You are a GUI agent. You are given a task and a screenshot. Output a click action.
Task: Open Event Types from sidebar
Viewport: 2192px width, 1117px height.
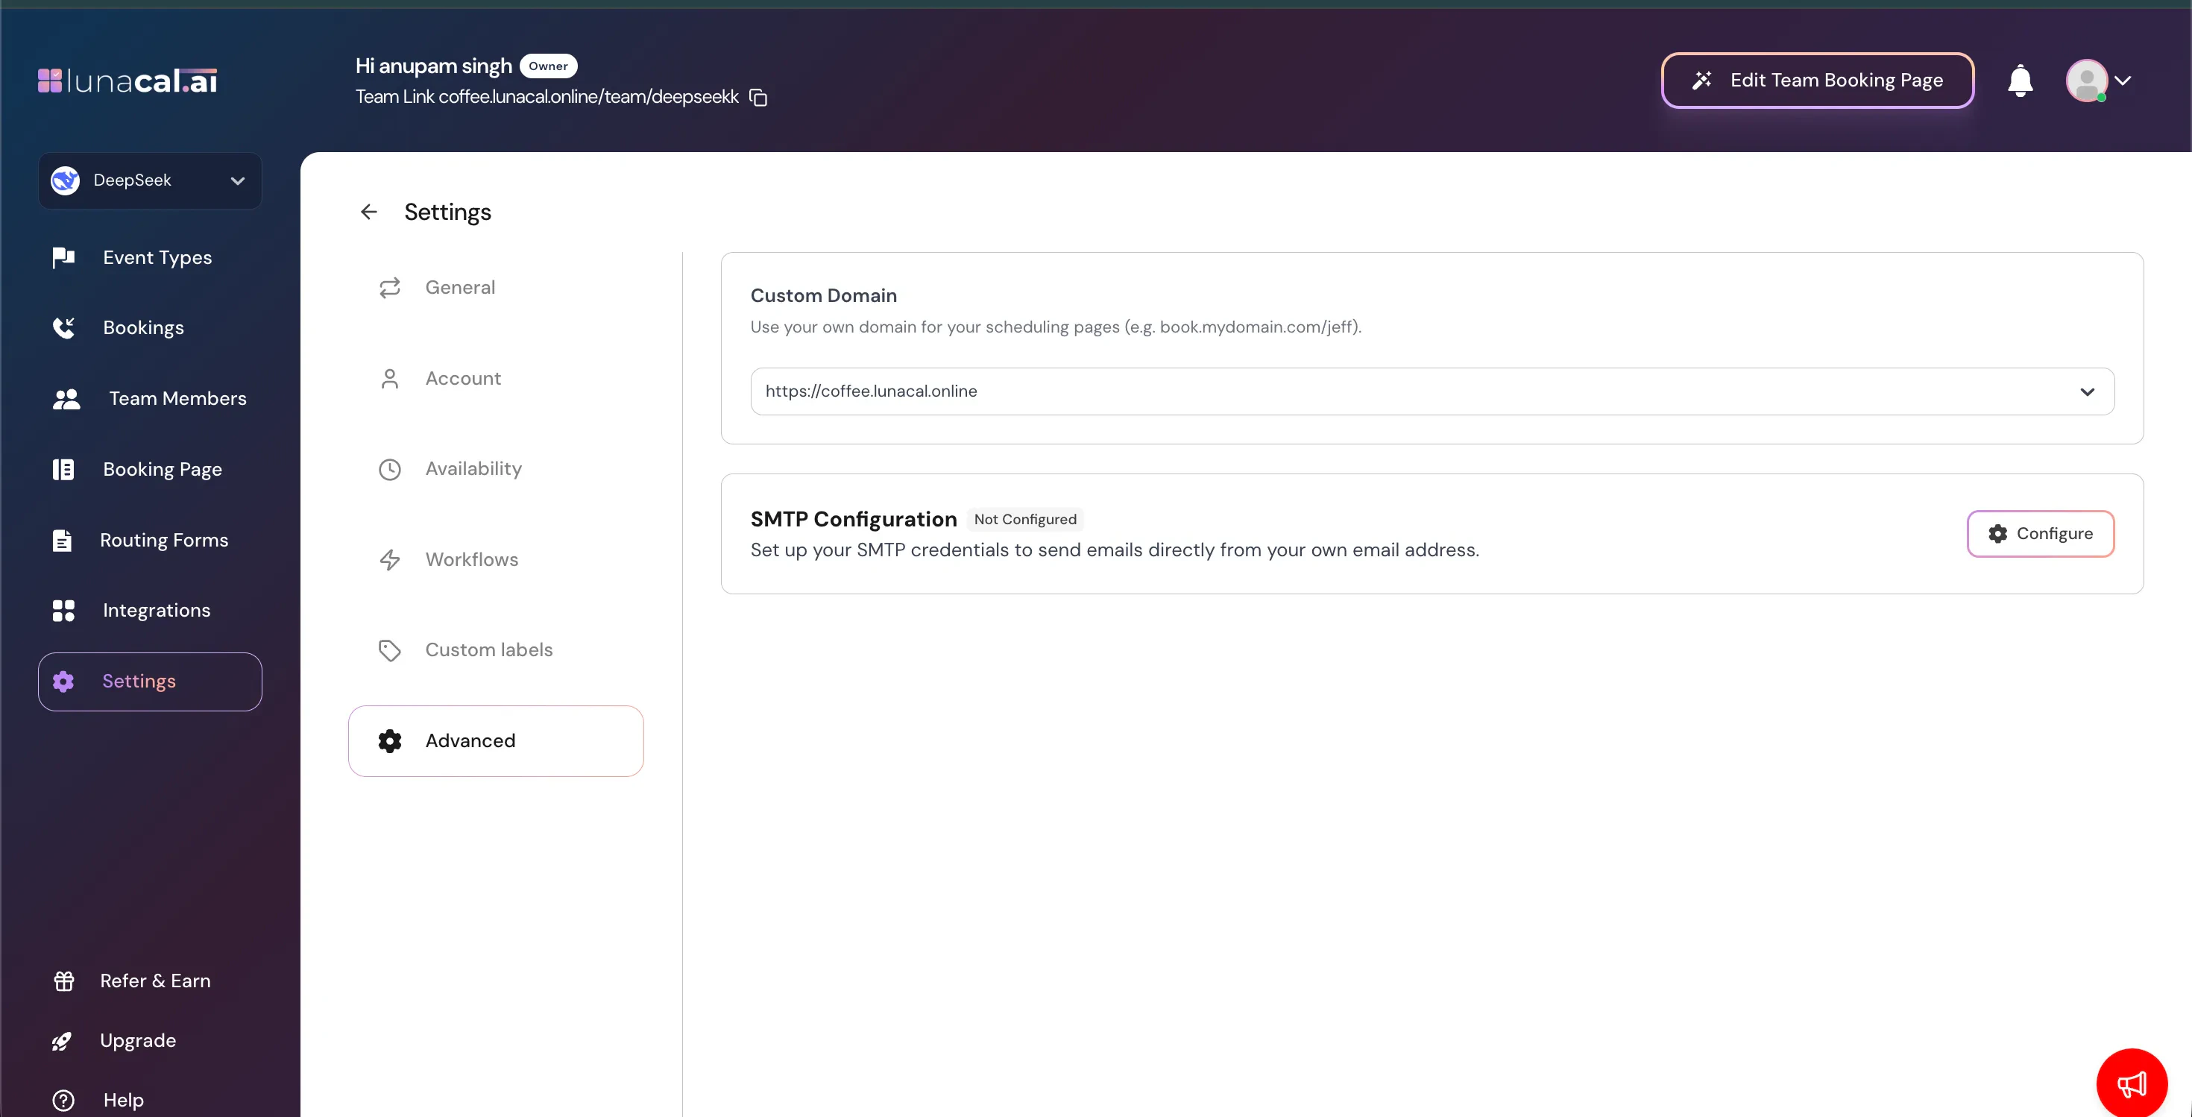157,258
